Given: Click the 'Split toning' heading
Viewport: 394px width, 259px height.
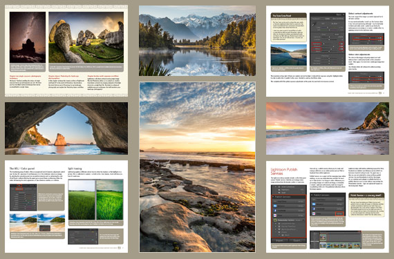Looking at the screenshot, I should (x=75, y=169).
